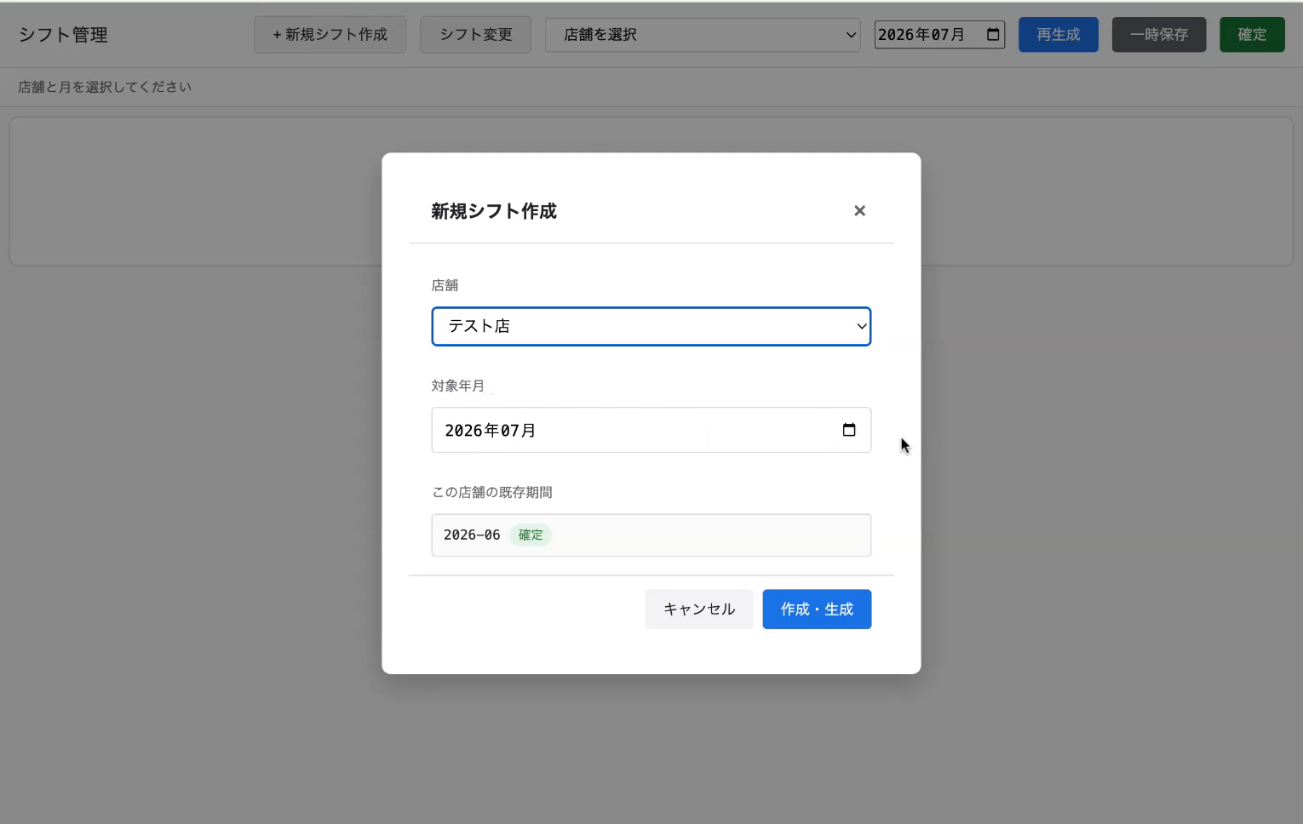The image size is (1303, 824).
Task: Open calendar picker icon in 対象年月 field
Action: tap(849, 430)
